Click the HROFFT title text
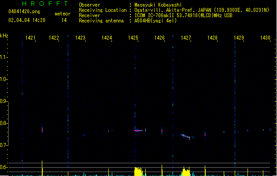The image size is (277, 176). coord(45,4)
